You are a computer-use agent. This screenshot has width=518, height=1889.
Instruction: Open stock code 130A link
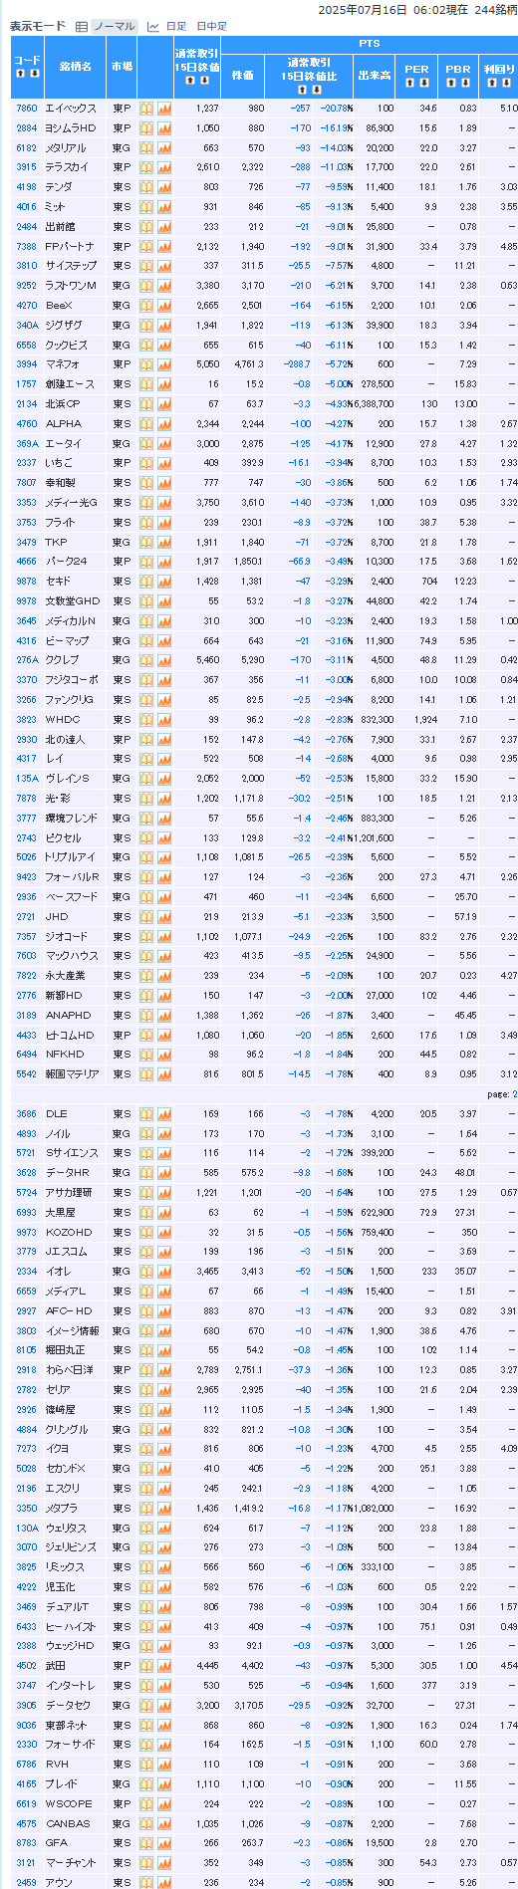(26, 1528)
